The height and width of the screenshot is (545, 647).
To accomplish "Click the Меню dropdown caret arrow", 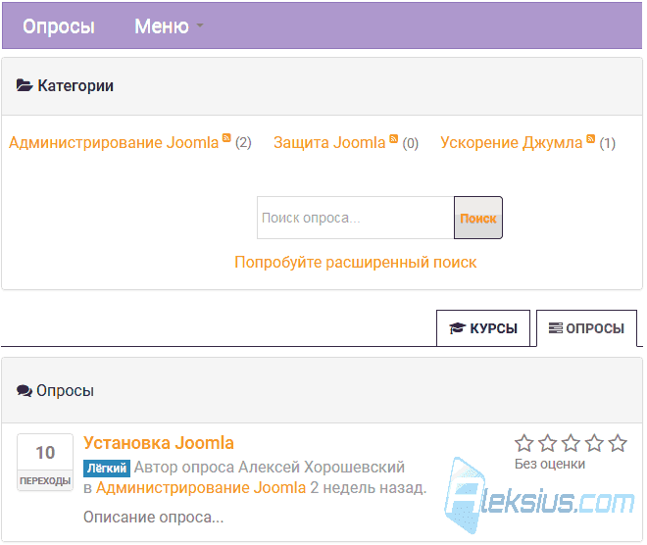I will (x=200, y=25).
